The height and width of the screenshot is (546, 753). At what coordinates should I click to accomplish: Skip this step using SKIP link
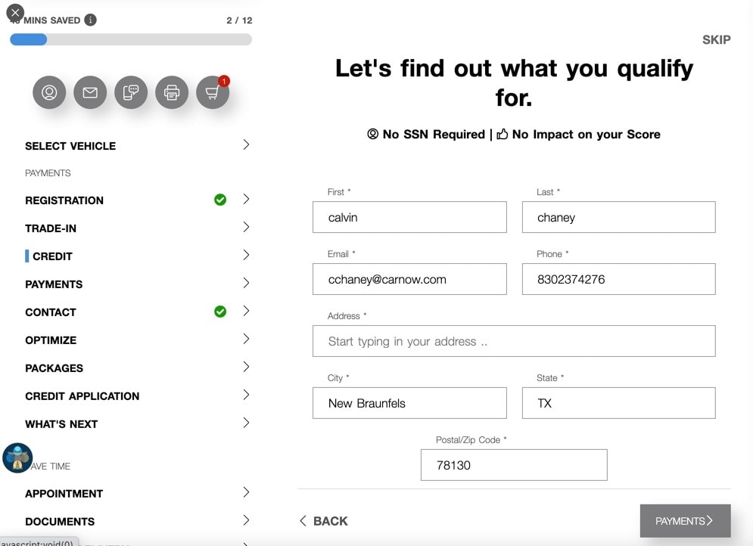coord(716,40)
